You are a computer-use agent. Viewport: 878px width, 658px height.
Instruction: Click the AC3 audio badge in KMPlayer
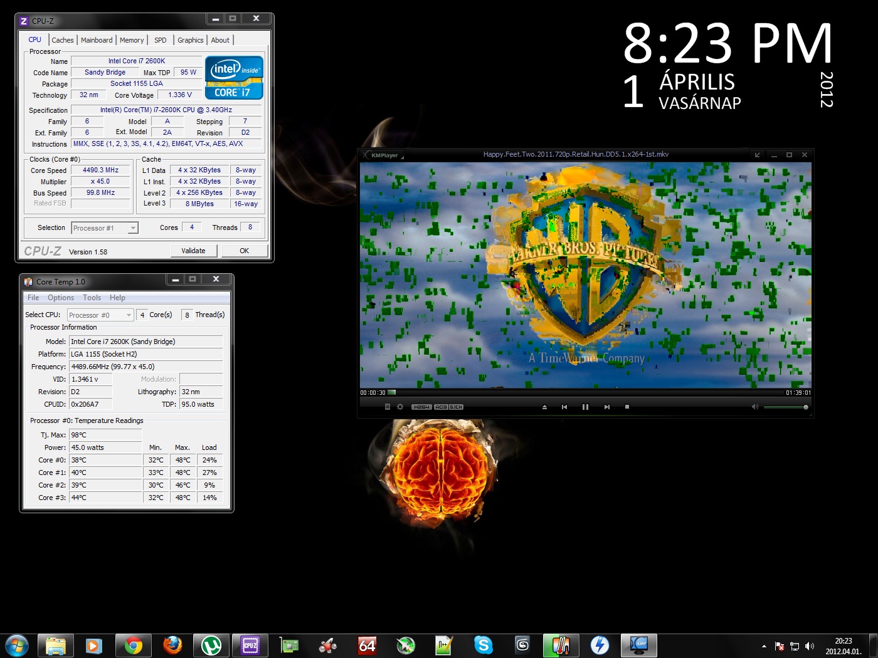click(441, 407)
